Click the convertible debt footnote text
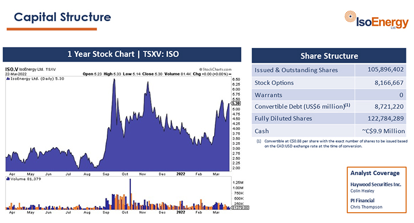414x223 pixels. (332, 144)
